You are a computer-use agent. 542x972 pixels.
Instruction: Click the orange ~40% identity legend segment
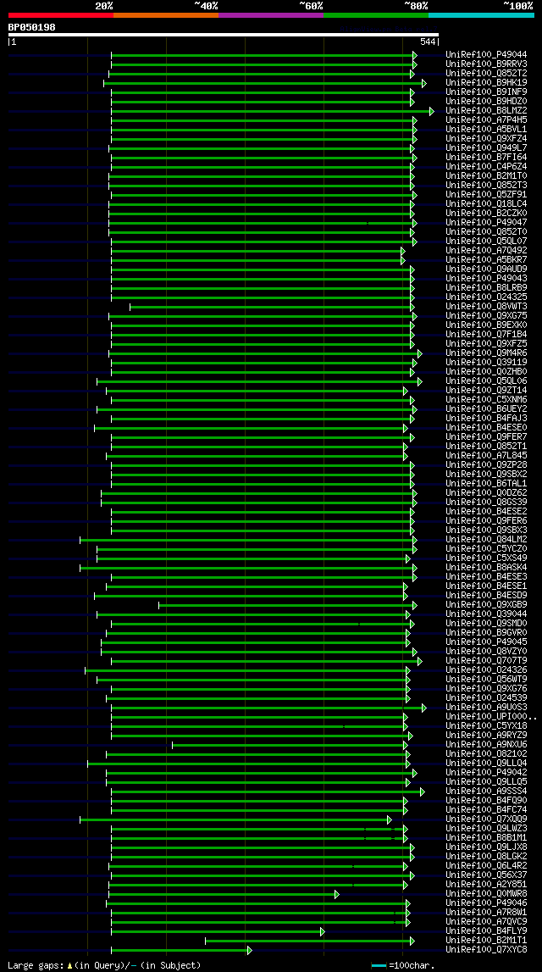(x=166, y=15)
